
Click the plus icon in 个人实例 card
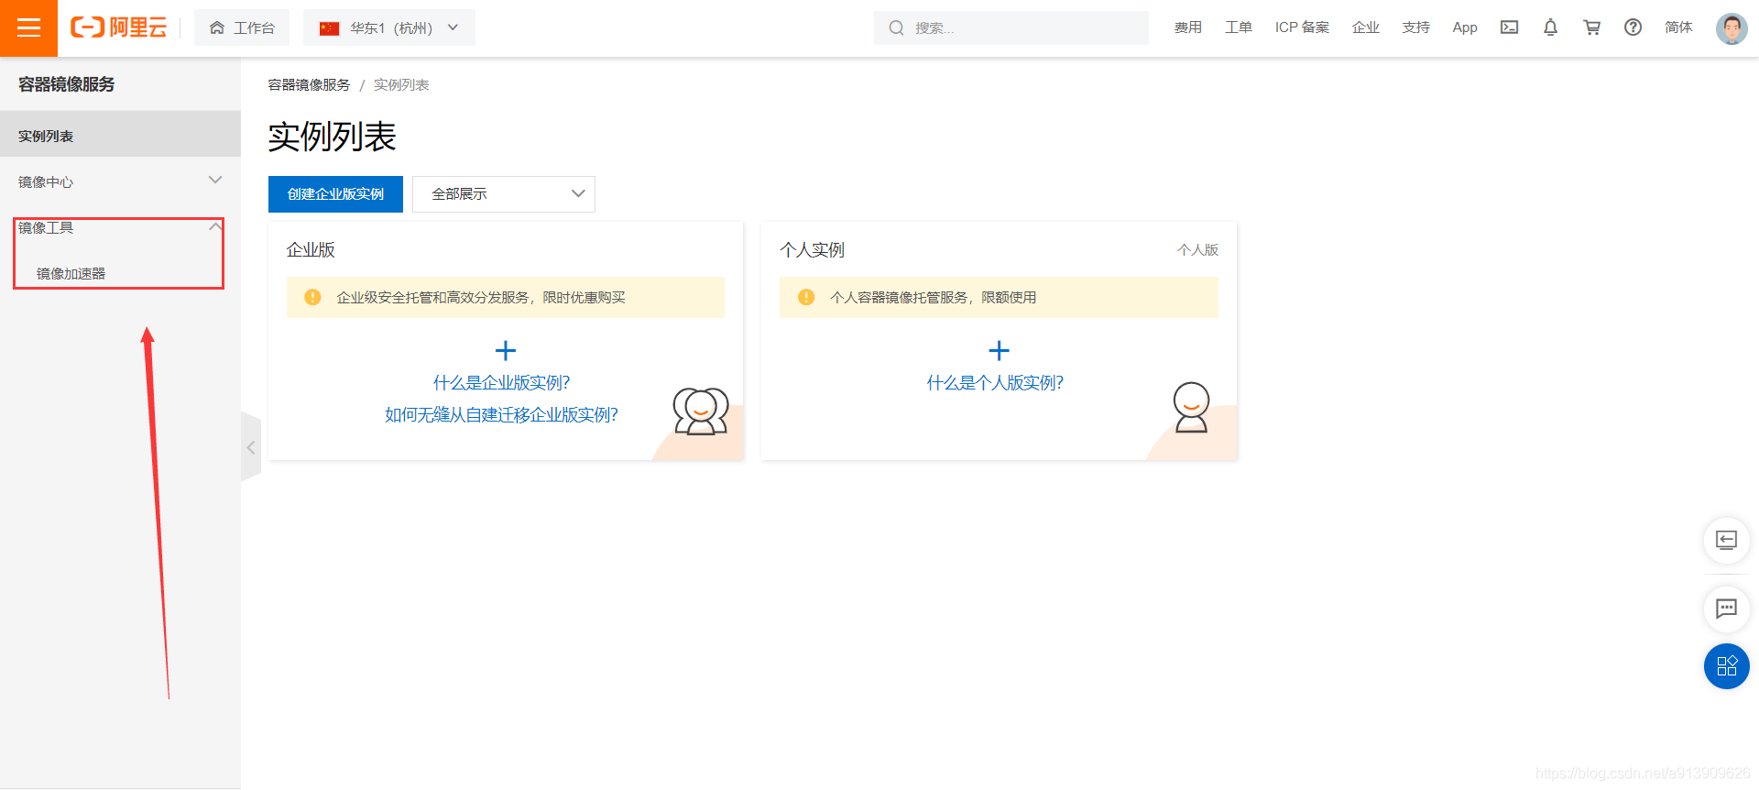999,350
